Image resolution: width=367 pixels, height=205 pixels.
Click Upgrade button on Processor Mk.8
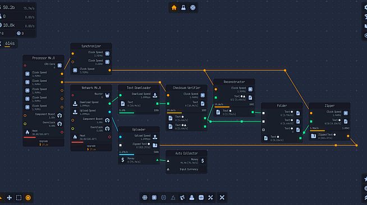[43, 143]
